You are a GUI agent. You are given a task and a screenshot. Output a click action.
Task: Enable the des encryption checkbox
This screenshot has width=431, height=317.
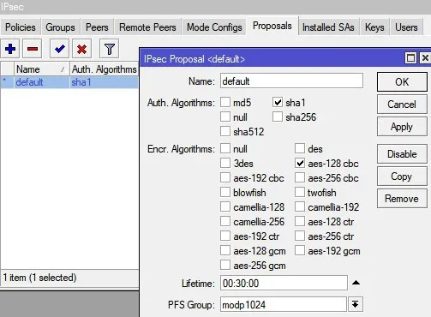pyautogui.click(x=300, y=148)
